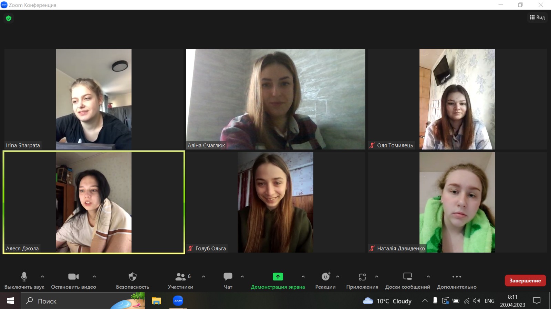Expand video options arrow beside camera
Viewport: 551px width, 309px height.
pyautogui.click(x=94, y=276)
